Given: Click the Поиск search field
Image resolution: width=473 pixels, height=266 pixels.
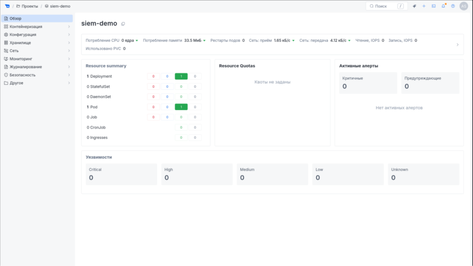Looking at the screenshot, I should [387, 6].
